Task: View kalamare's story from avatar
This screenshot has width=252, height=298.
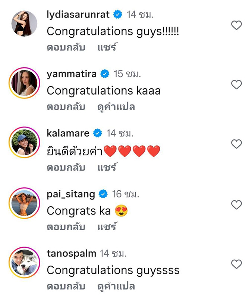Action: pos(24,142)
